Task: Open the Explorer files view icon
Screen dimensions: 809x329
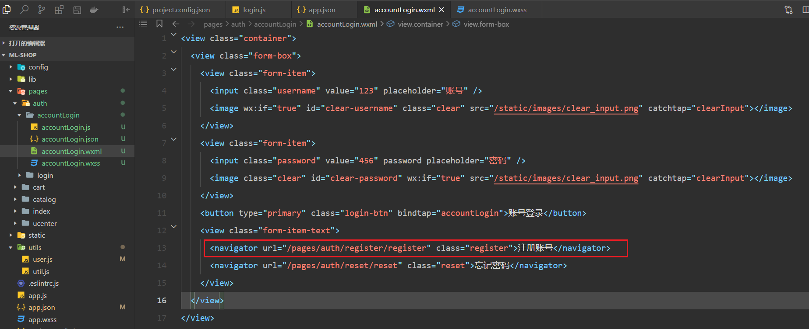Action: [x=7, y=10]
